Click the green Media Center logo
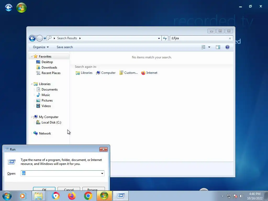 [21, 8]
